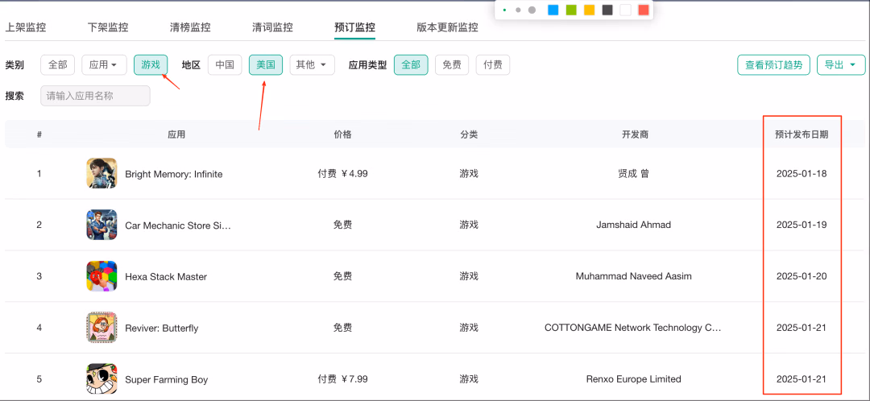
Task: Open Hexa Stack Master app icon
Action: (x=101, y=276)
